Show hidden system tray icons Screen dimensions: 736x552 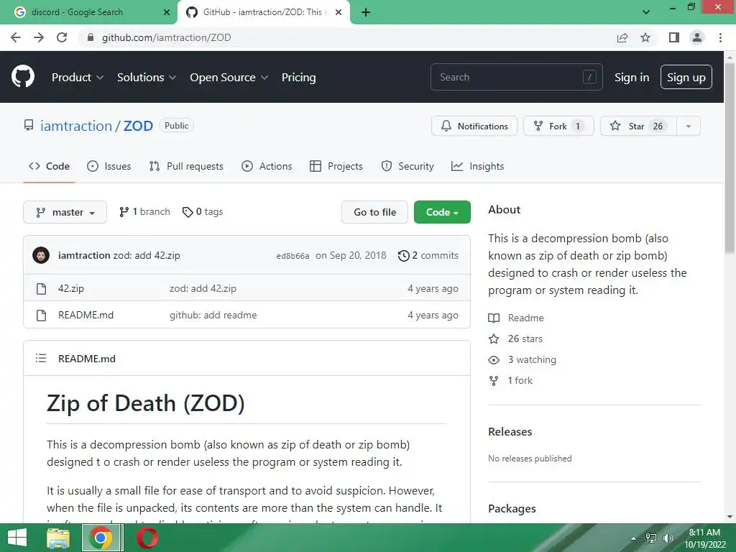(634, 538)
